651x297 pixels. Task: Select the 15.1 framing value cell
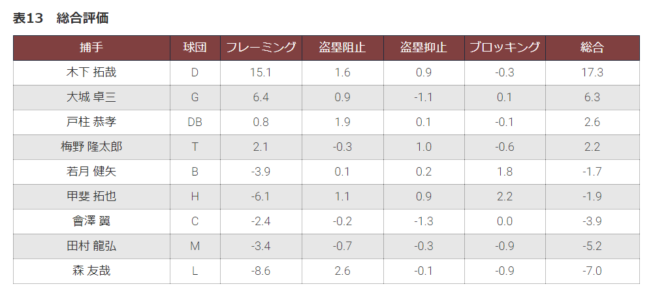click(x=261, y=72)
